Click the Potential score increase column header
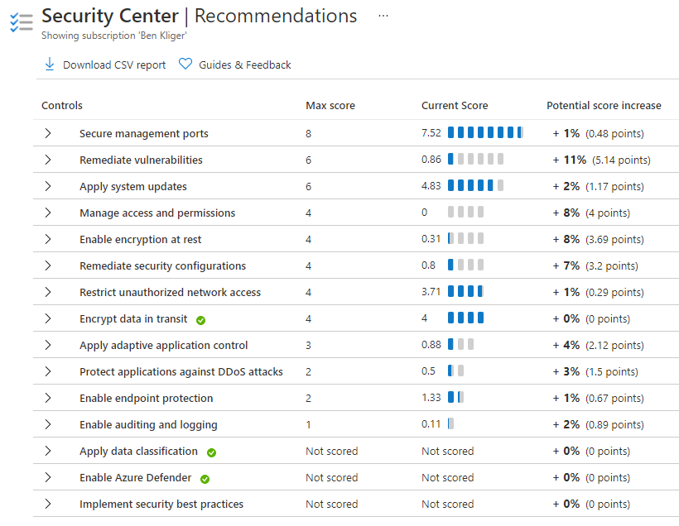The width and height of the screenshot is (679, 526). click(604, 105)
